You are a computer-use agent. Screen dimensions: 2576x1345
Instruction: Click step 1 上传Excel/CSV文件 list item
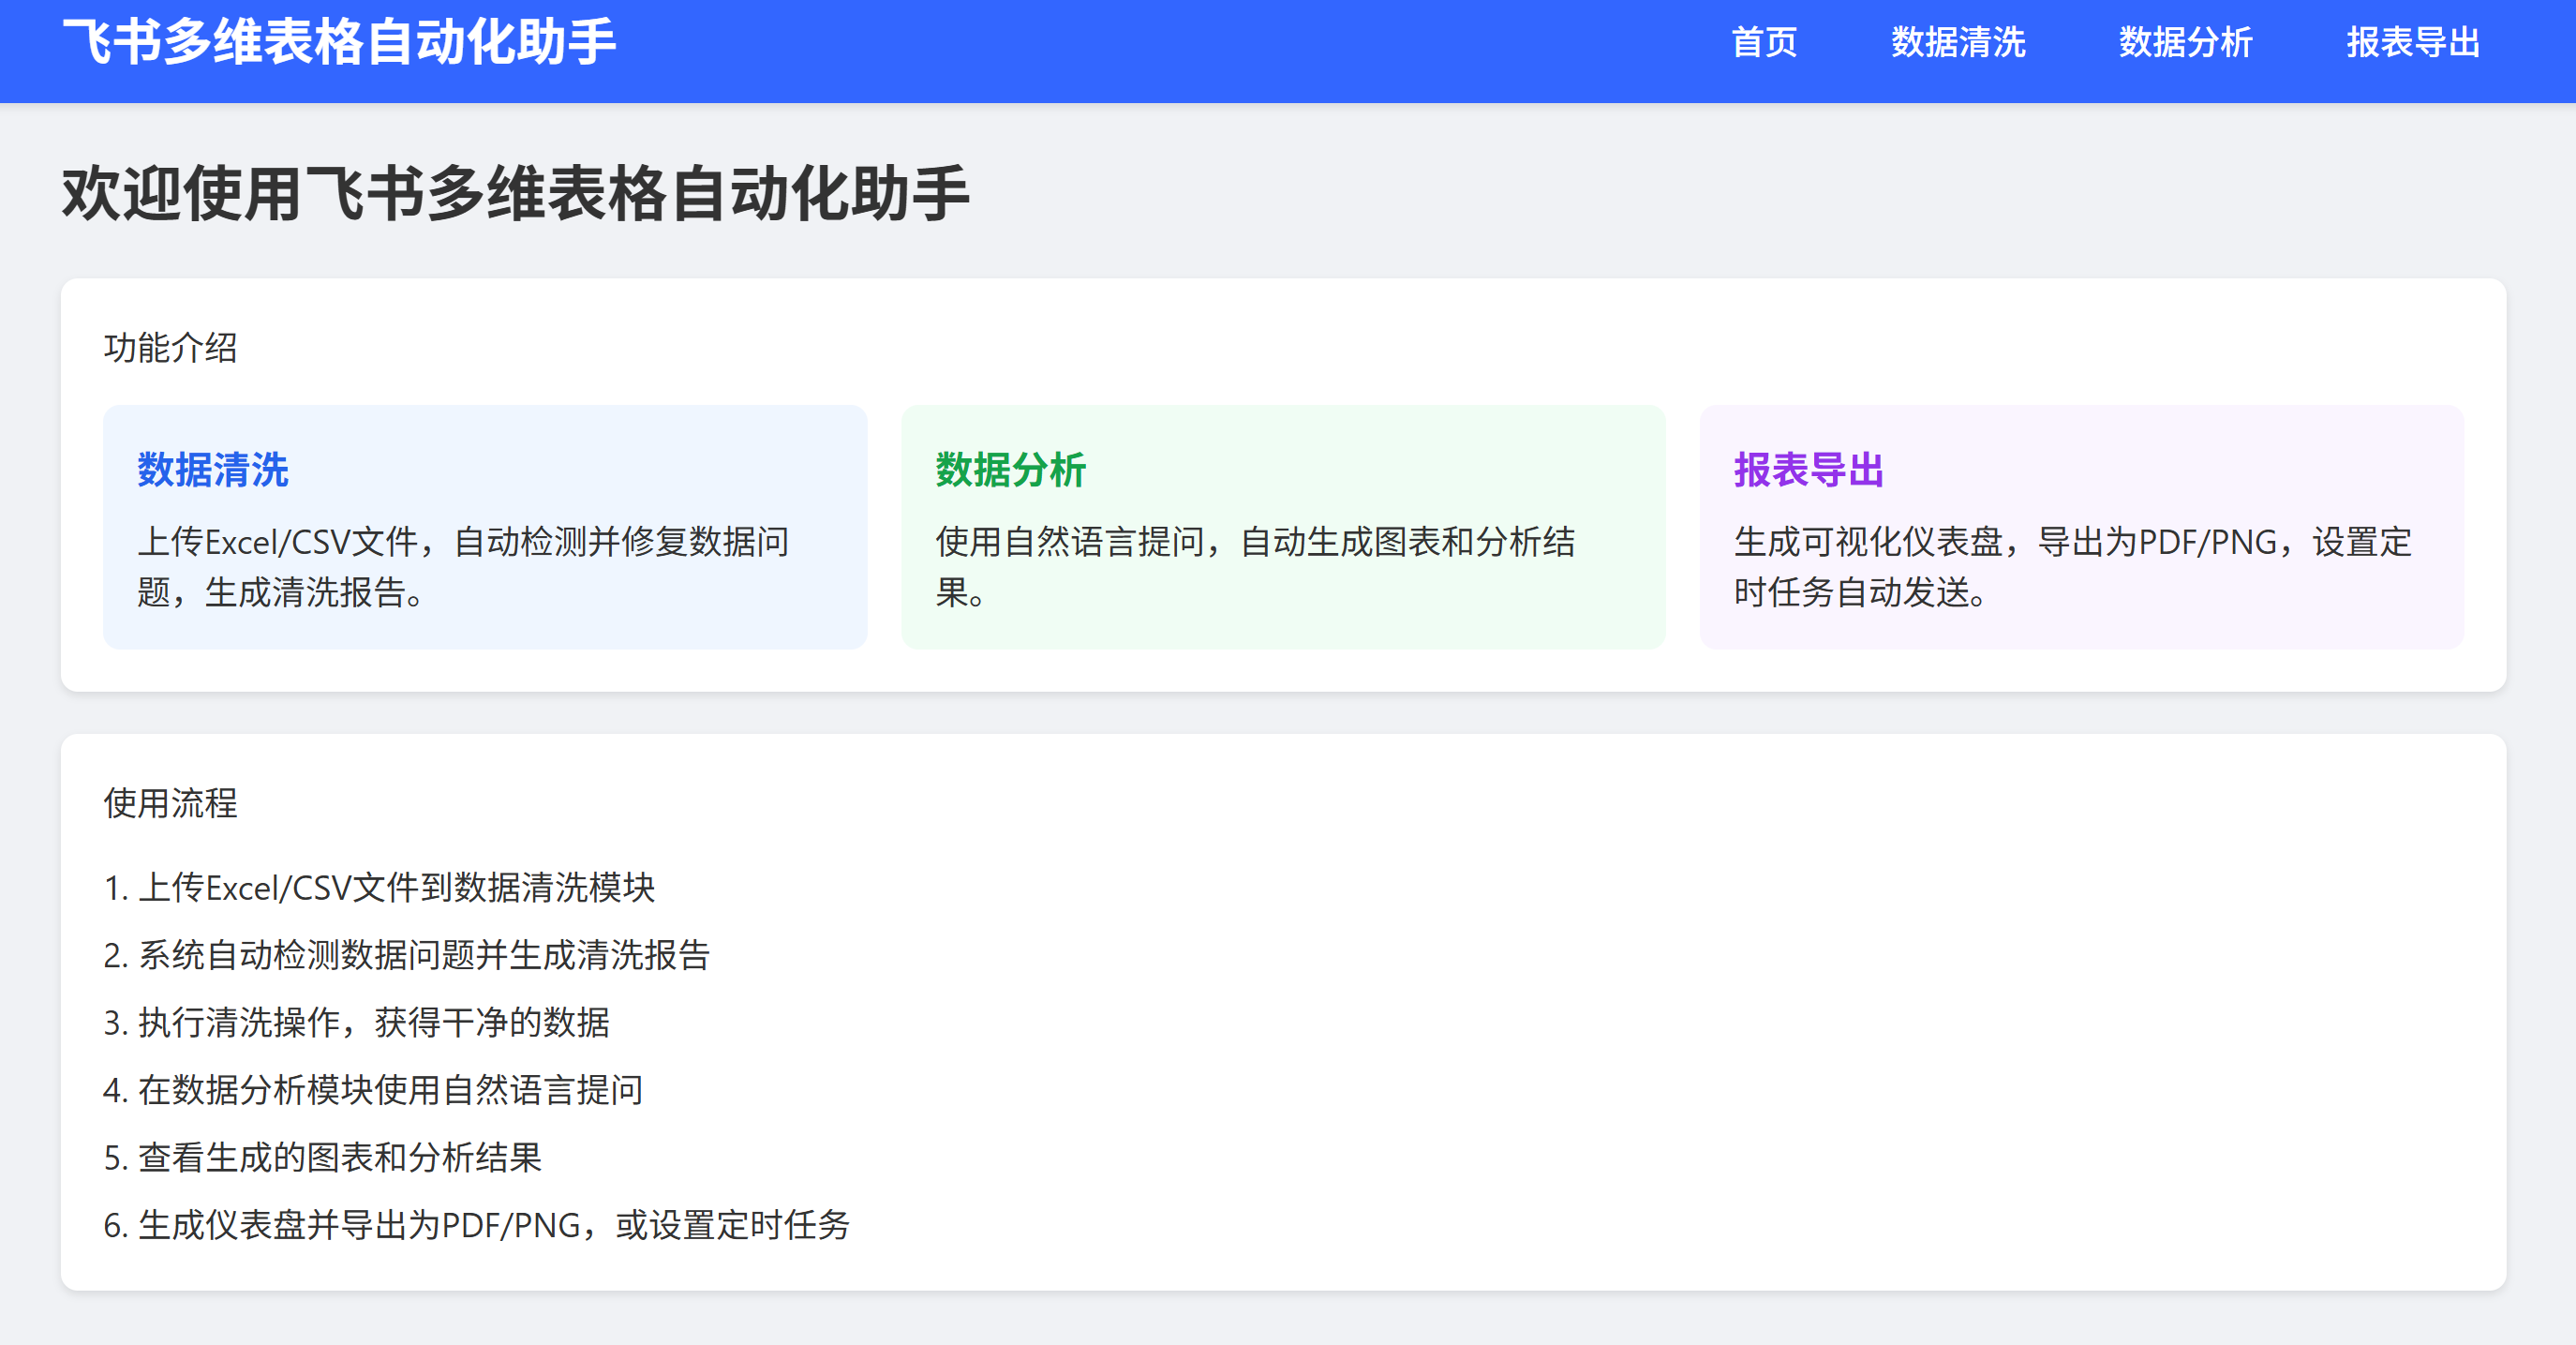(x=380, y=888)
